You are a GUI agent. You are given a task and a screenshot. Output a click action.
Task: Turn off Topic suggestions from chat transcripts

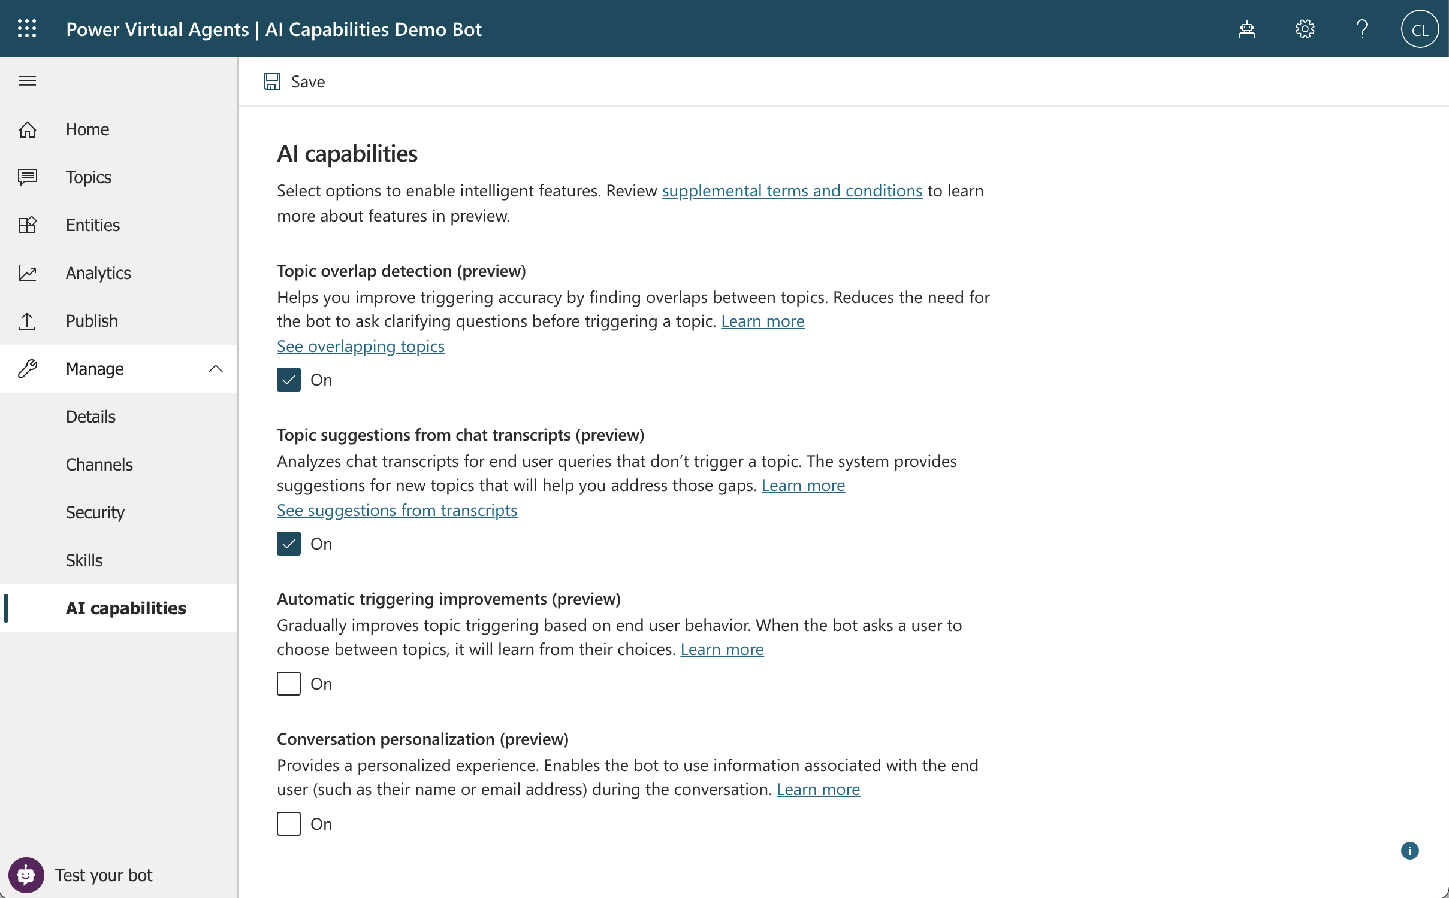(x=288, y=543)
